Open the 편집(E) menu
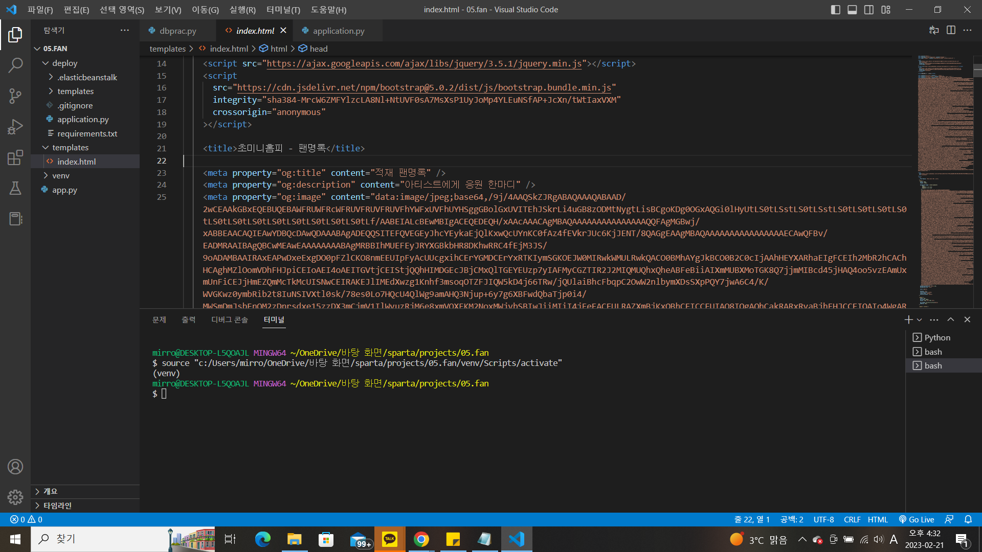Screen dimensions: 982x552 pos(76,10)
